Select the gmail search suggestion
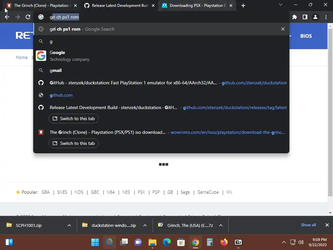The width and height of the screenshot is (333, 250). coord(161,70)
